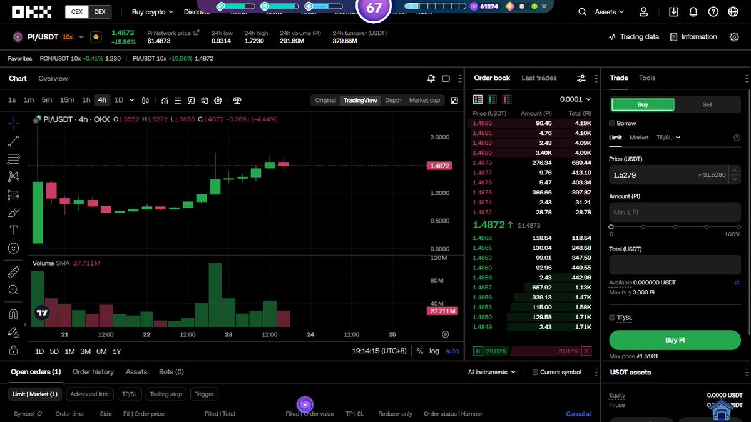This screenshot has height=422, width=751.
Task: Open the candlestick chart style selector
Action: [x=146, y=100]
